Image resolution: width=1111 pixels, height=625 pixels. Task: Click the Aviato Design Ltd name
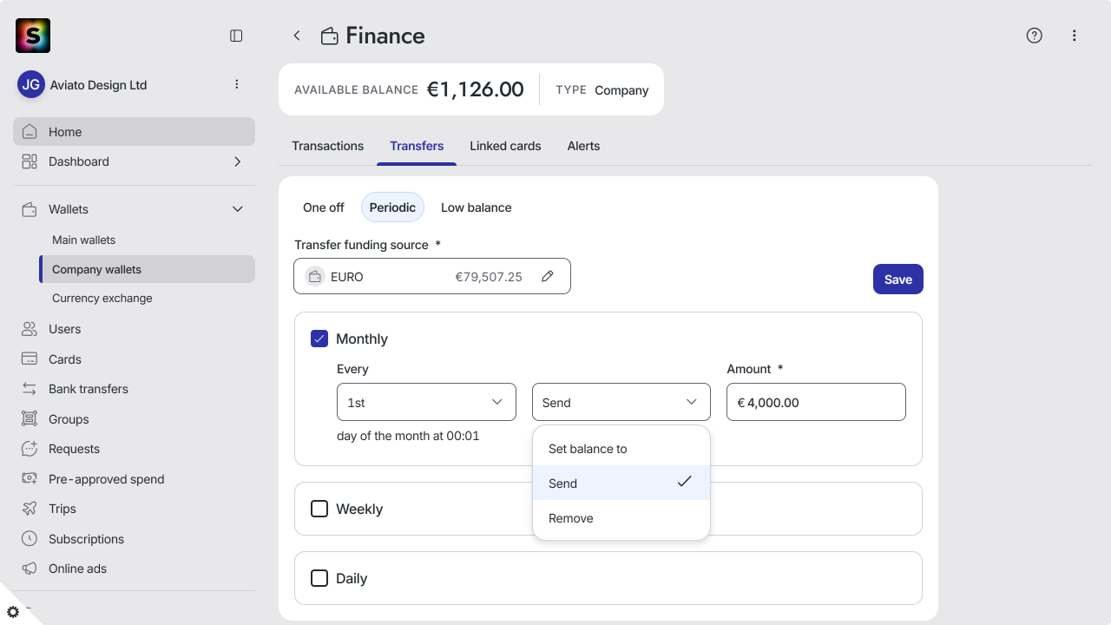pyautogui.click(x=99, y=85)
